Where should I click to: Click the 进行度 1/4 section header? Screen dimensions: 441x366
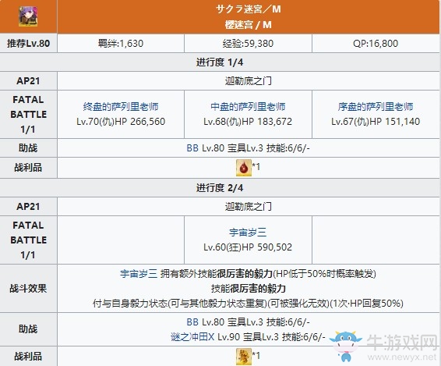coord(220,62)
